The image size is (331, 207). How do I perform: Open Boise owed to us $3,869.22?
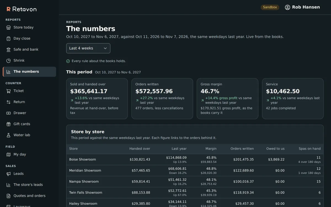point(276,160)
